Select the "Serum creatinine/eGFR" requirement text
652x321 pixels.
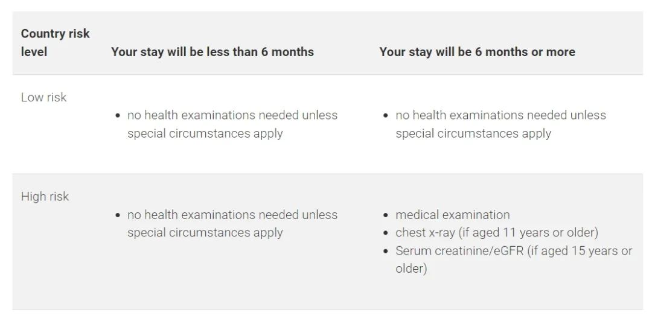pos(459,250)
